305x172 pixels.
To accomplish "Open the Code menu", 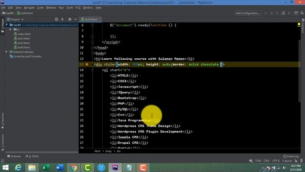I will tap(40, 8).
